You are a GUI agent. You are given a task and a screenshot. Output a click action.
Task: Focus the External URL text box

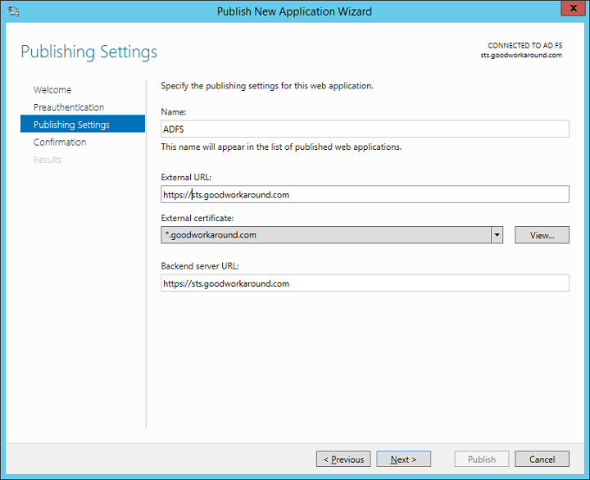point(365,194)
